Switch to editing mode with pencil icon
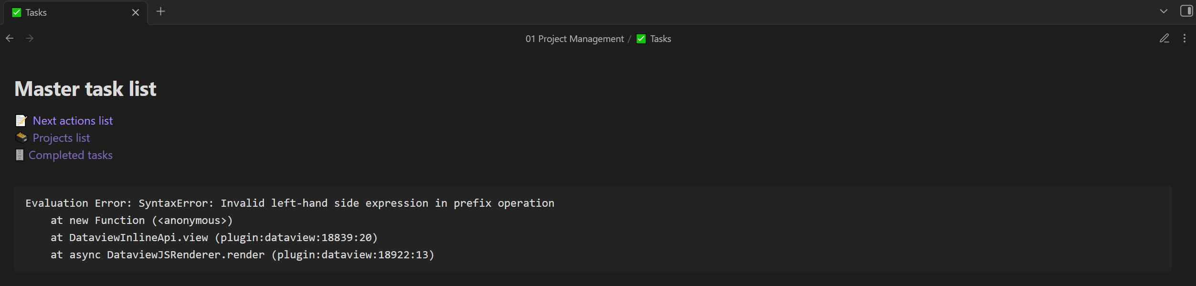 1164,38
